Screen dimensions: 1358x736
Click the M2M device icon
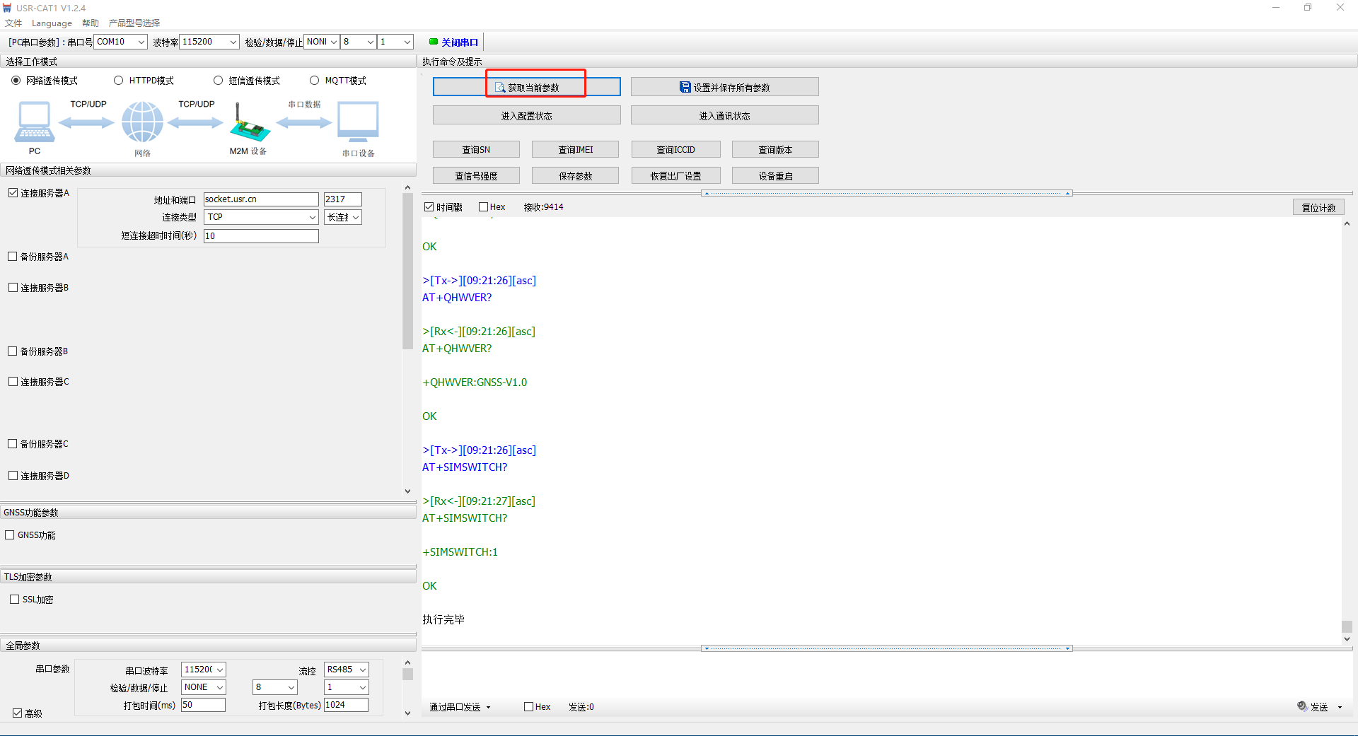pyautogui.click(x=249, y=124)
